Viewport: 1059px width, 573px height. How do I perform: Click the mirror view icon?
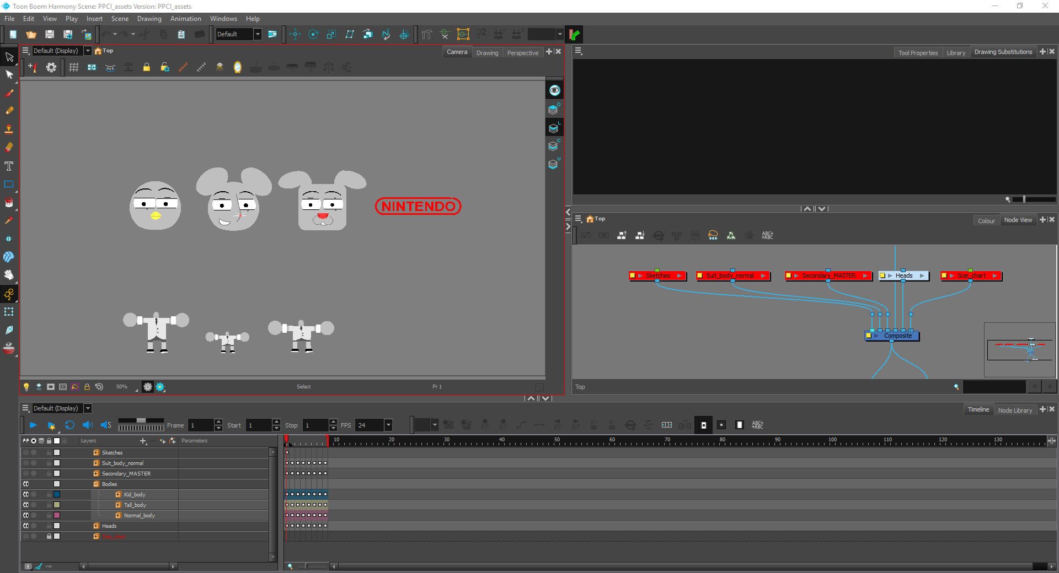(x=237, y=67)
